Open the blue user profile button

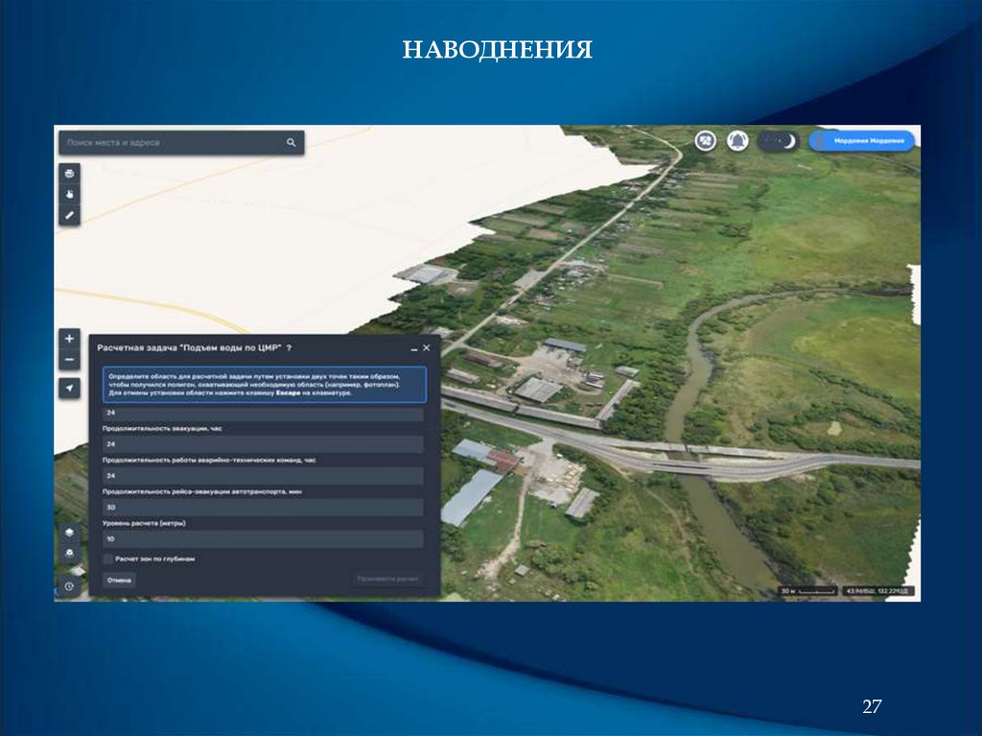pos(861,141)
